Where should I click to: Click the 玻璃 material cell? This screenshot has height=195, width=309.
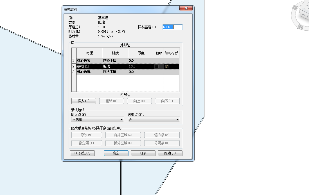click(x=115, y=66)
